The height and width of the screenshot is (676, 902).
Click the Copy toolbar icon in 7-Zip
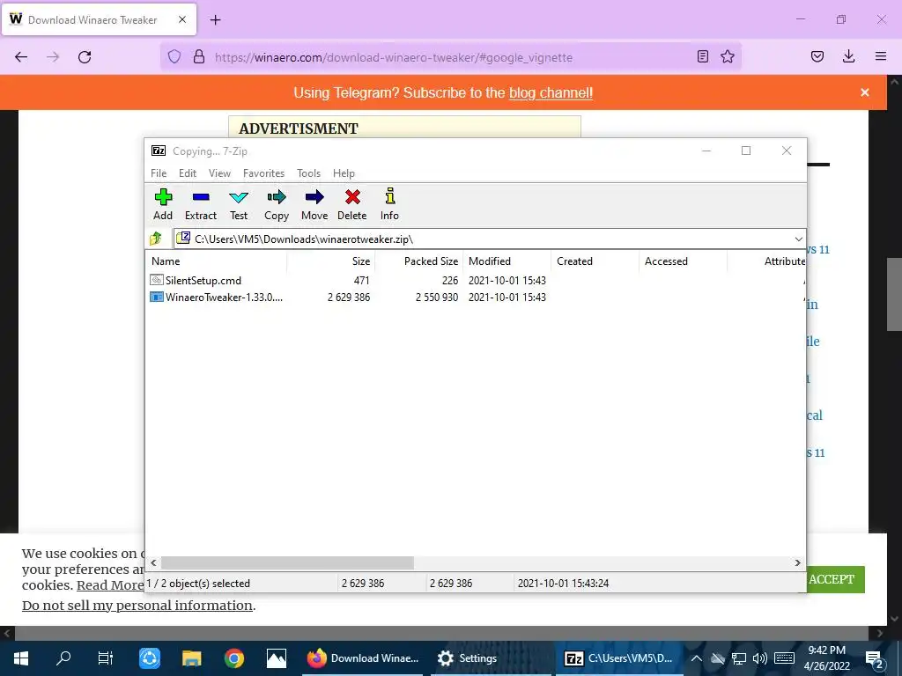tap(276, 204)
